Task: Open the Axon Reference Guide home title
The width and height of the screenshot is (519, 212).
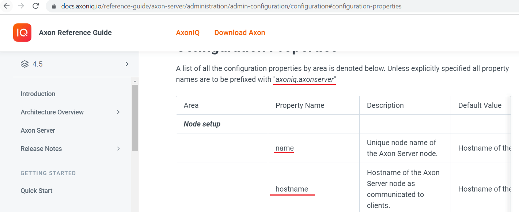Action: pyautogui.click(x=75, y=33)
